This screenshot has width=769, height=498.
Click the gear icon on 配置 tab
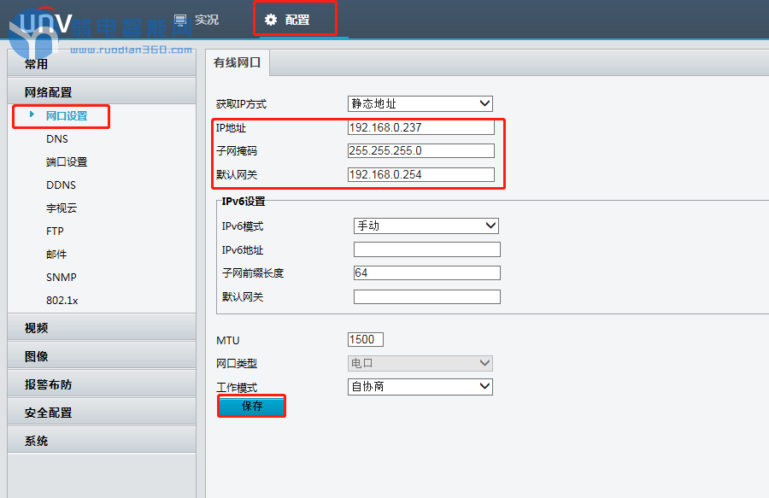coord(271,20)
